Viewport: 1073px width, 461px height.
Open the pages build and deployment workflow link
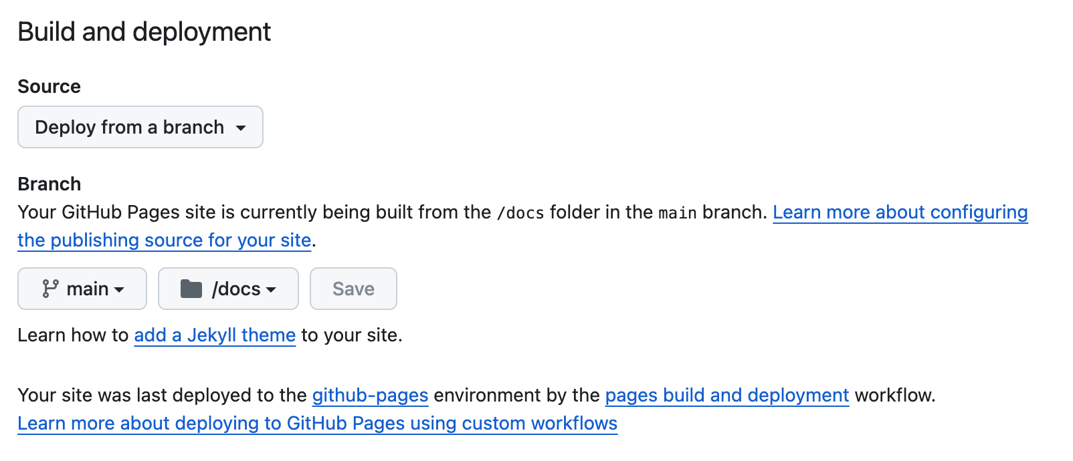pos(726,395)
